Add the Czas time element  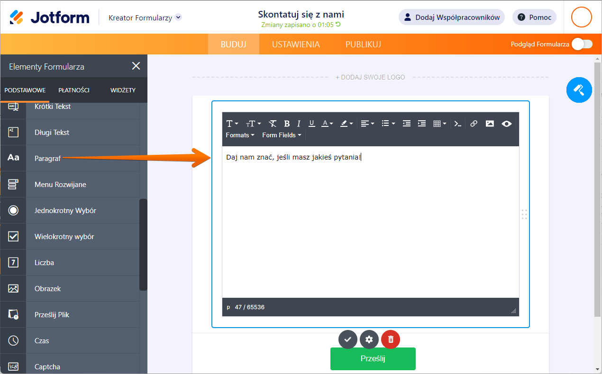click(x=70, y=341)
